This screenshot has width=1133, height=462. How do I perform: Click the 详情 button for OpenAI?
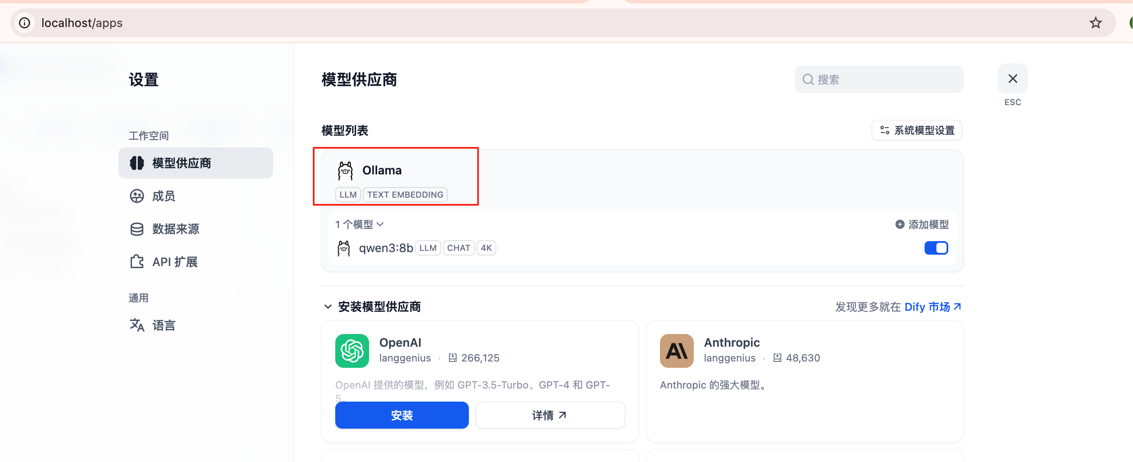tap(550, 415)
